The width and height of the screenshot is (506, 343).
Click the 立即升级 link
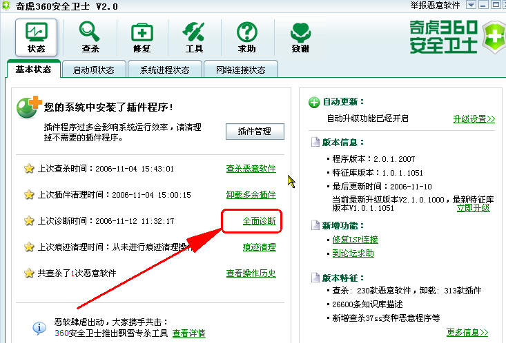click(x=474, y=208)
